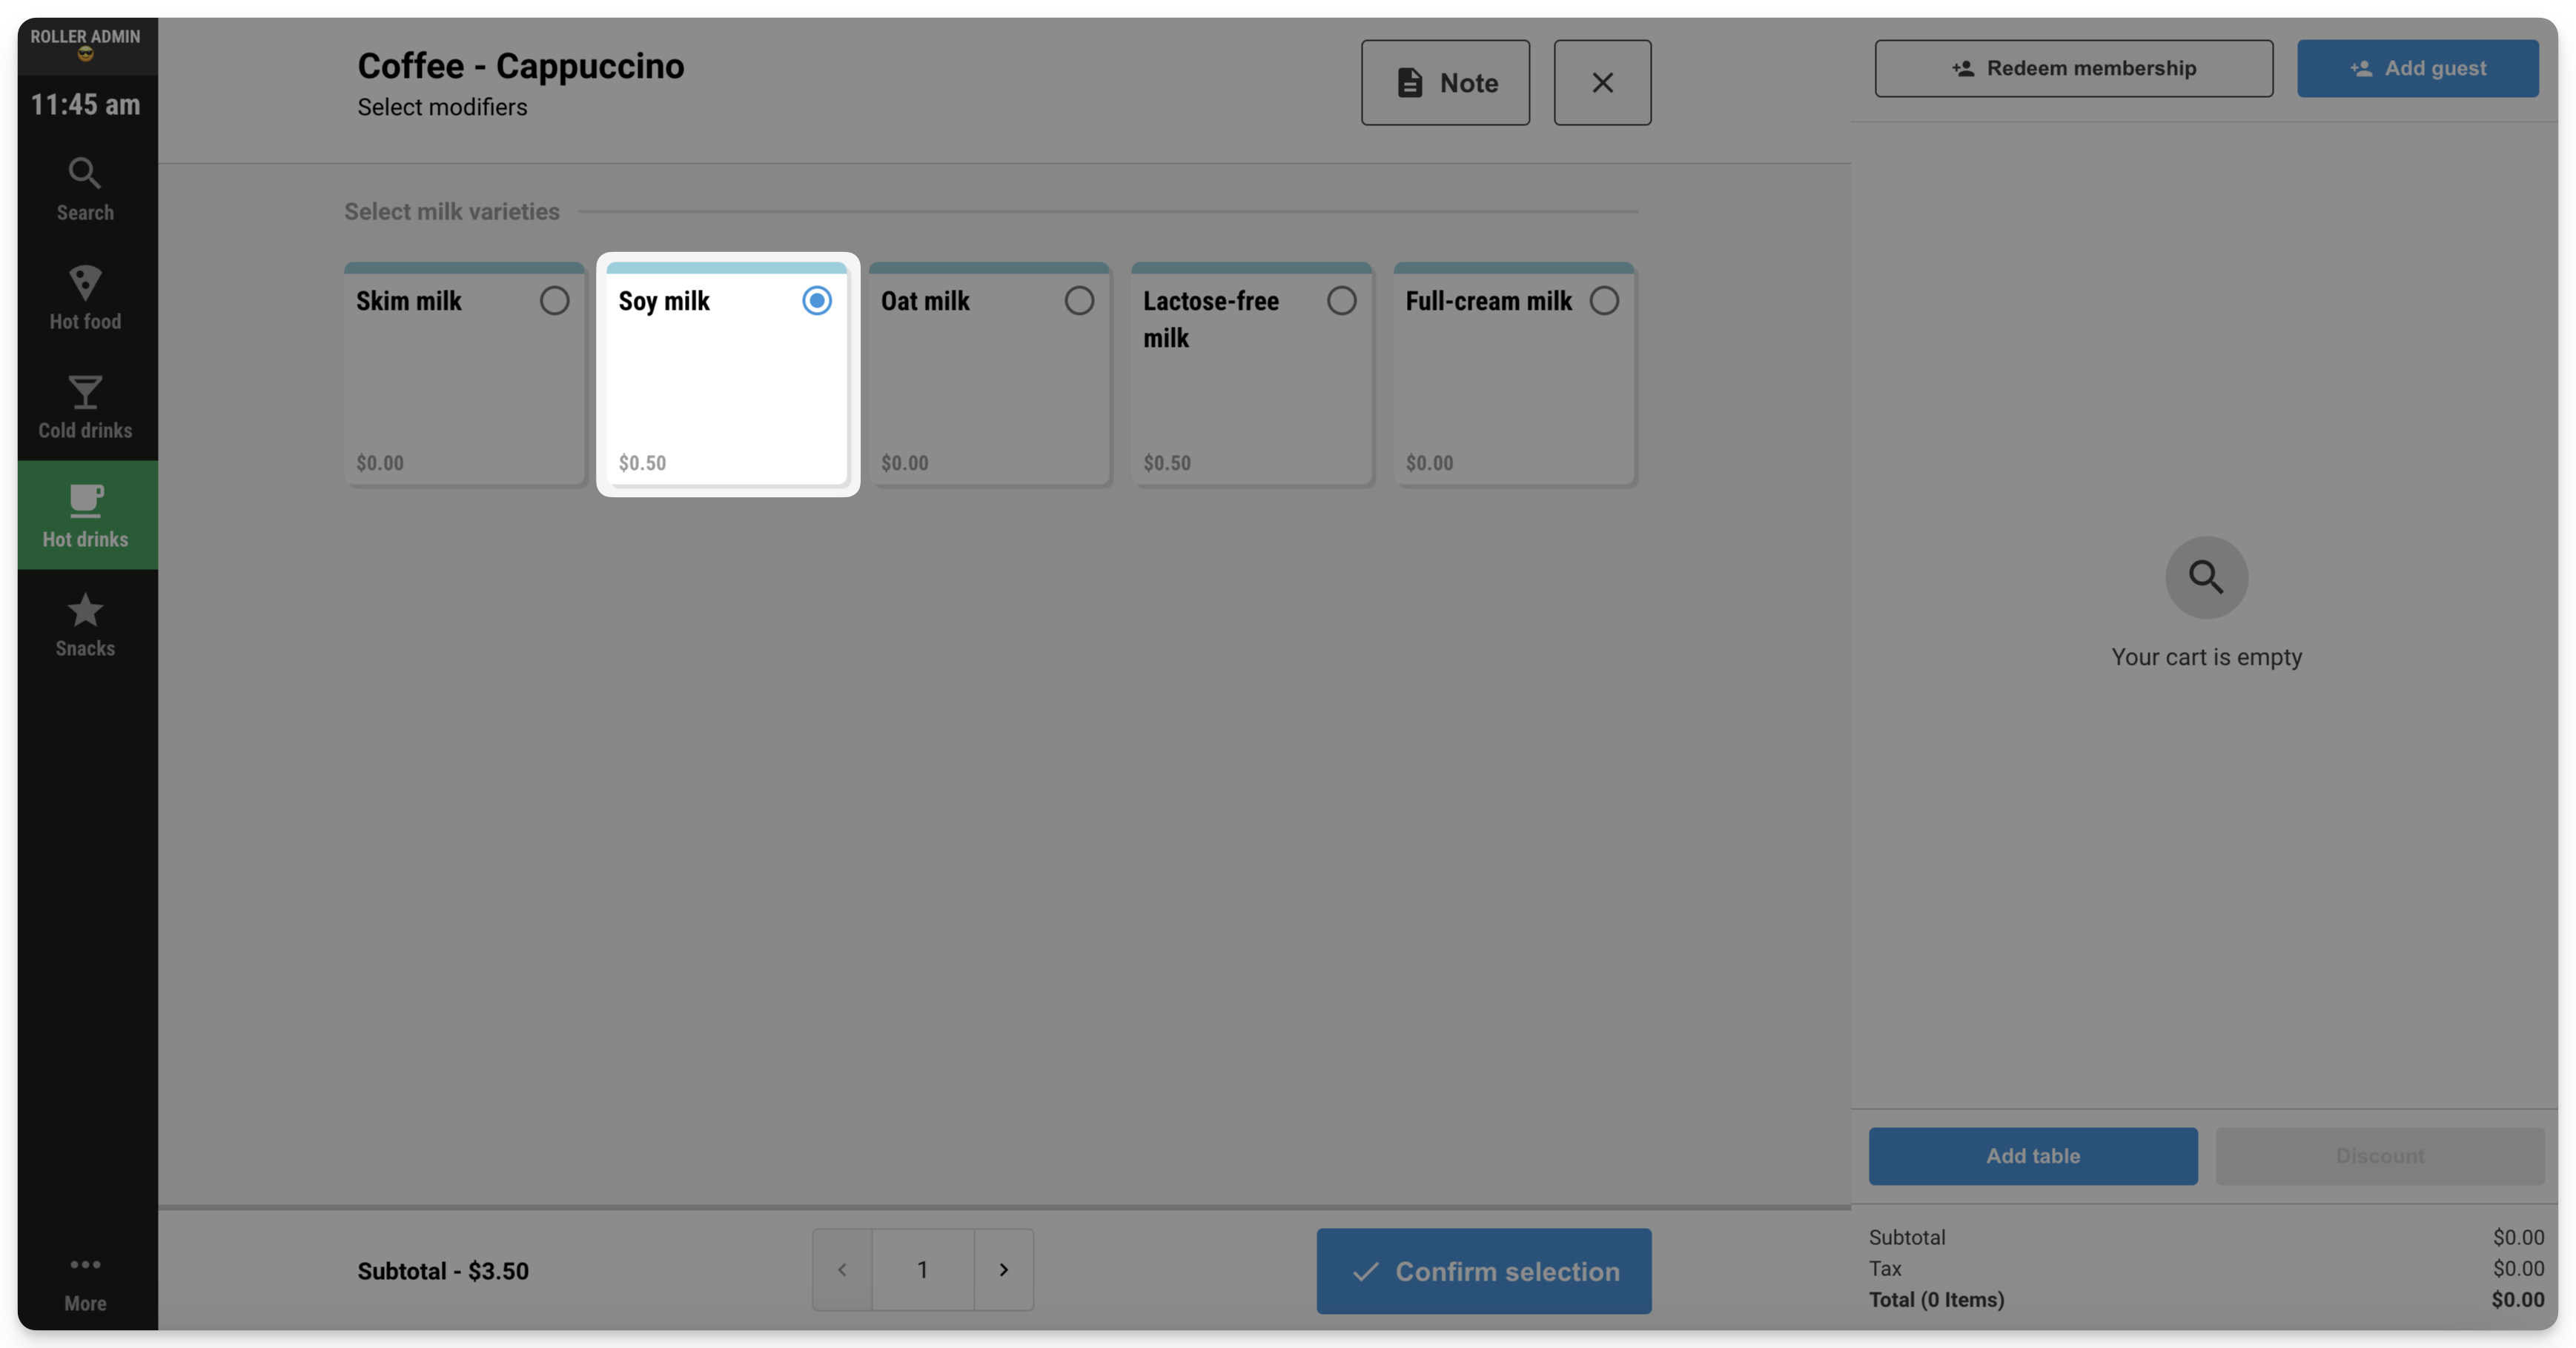Choose the Oat milk radio option

coord(1078,300)
